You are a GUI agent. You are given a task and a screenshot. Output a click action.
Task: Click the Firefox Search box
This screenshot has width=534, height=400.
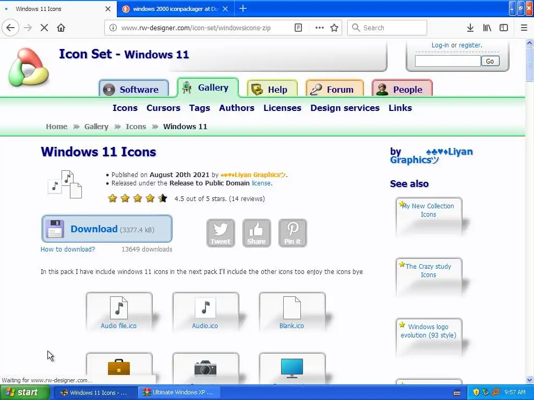point(387,28)
